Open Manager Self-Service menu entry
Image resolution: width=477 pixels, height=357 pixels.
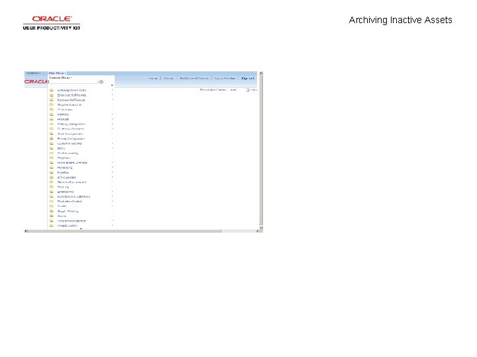tap(71, 100)
